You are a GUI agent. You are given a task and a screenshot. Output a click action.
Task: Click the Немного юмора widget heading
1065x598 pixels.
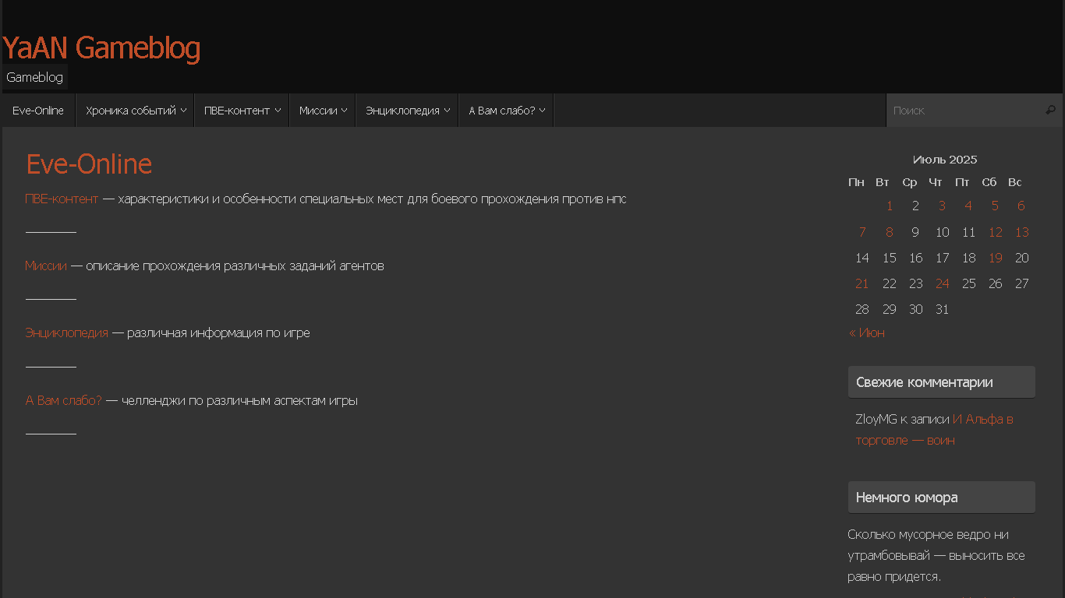[942, 498]
